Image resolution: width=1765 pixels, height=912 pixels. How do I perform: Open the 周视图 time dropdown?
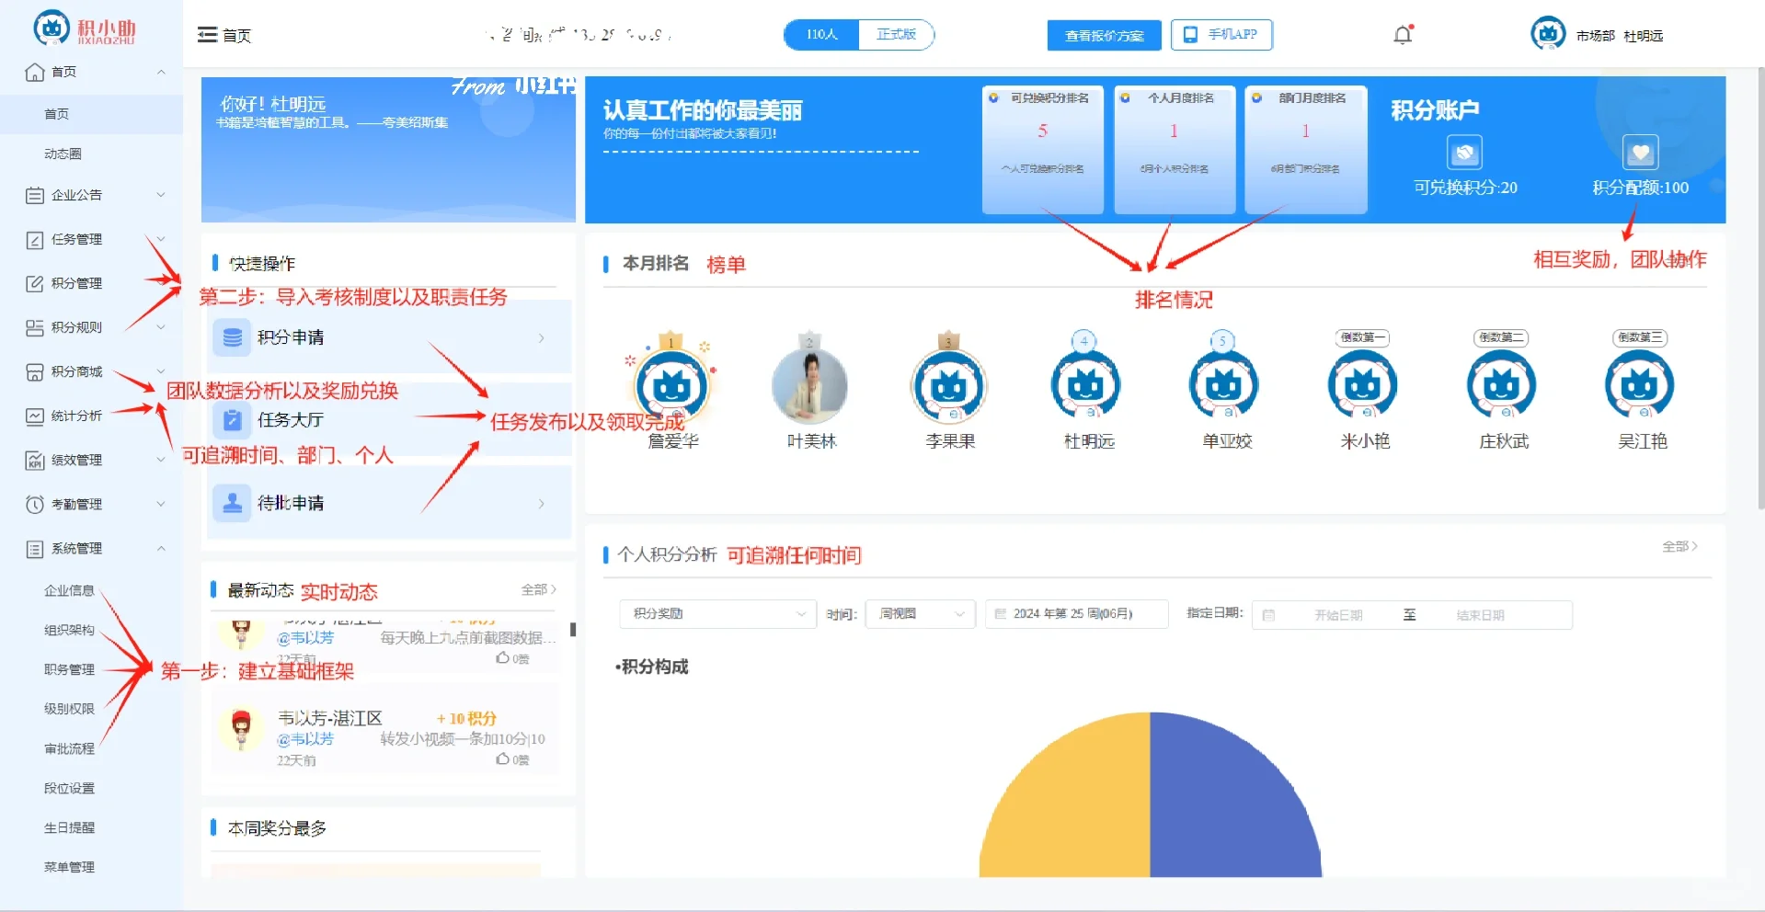(x=918, y=614)
